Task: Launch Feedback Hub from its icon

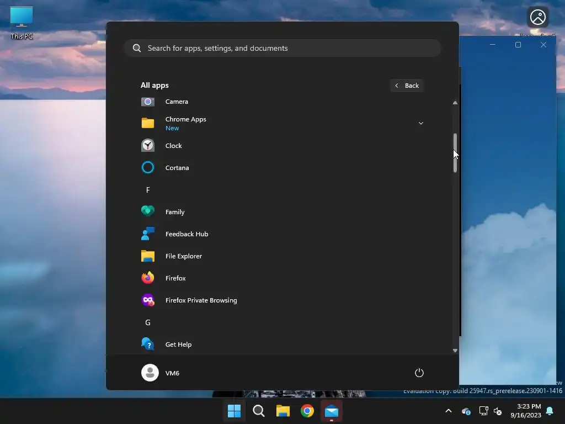Action: coord(148,234)
